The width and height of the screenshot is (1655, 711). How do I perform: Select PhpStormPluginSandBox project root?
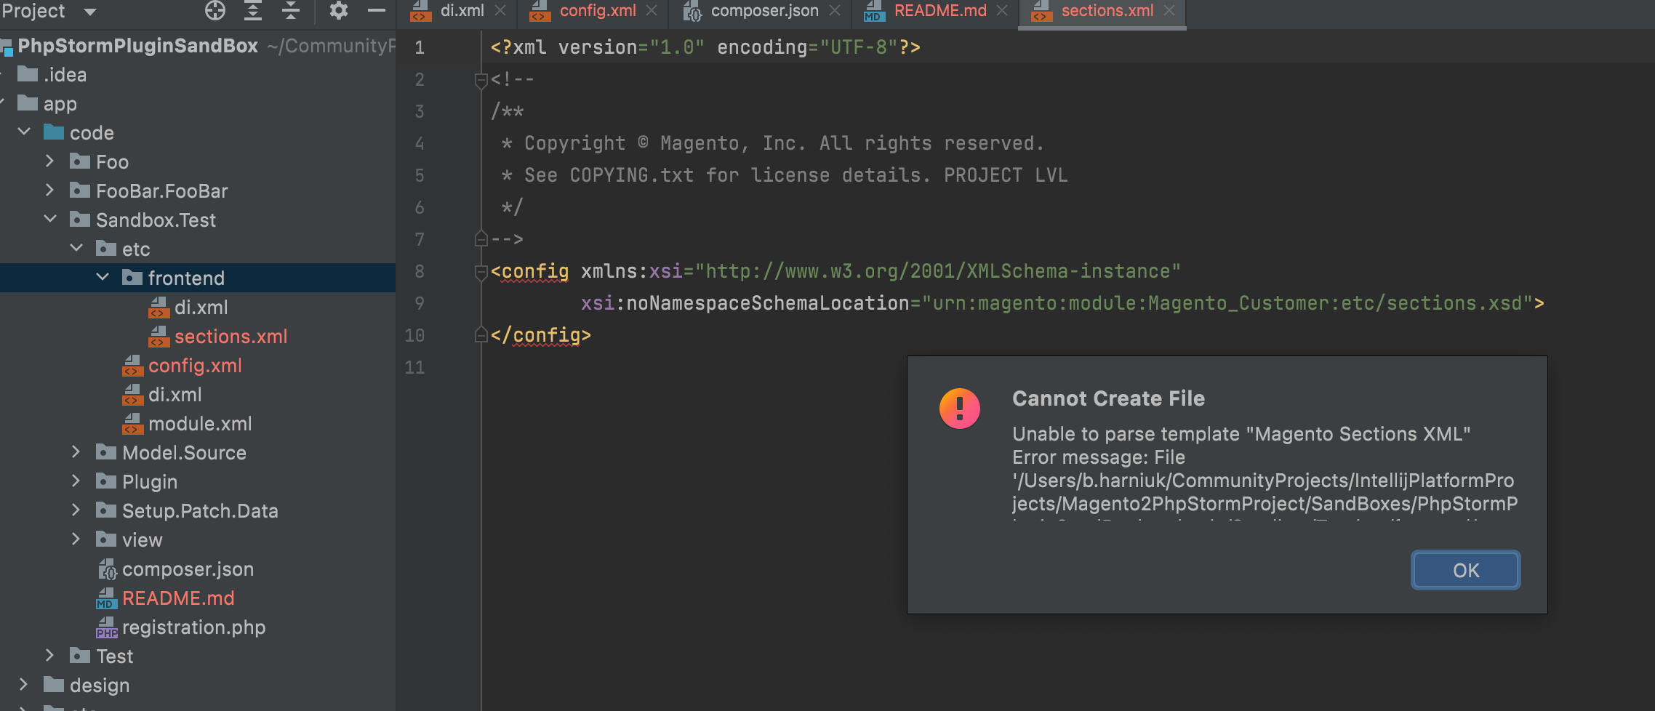pos(137,46)
